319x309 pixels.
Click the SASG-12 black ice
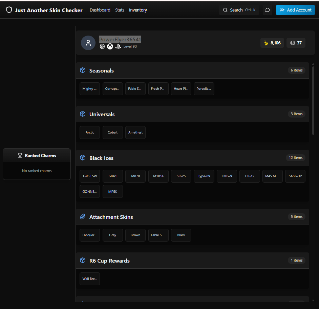point(295,176)
